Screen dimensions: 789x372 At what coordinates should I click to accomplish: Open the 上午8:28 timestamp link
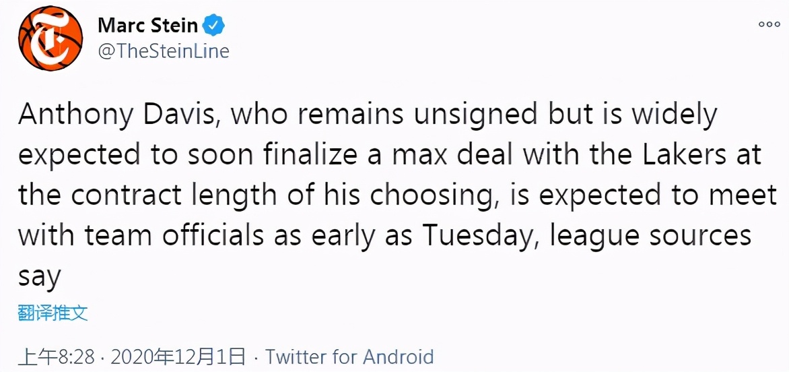pyautogui.click(x=57, y=357)
